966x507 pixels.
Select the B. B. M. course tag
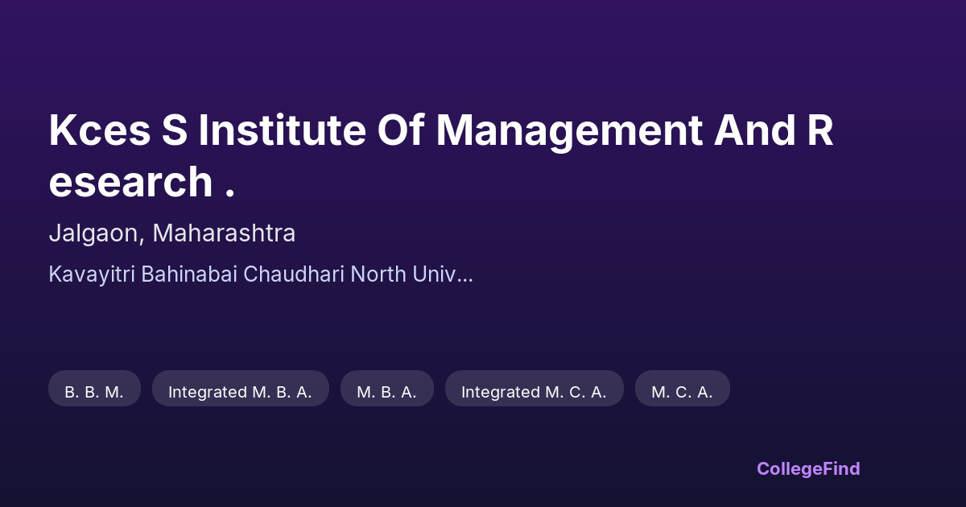point(94,392)
